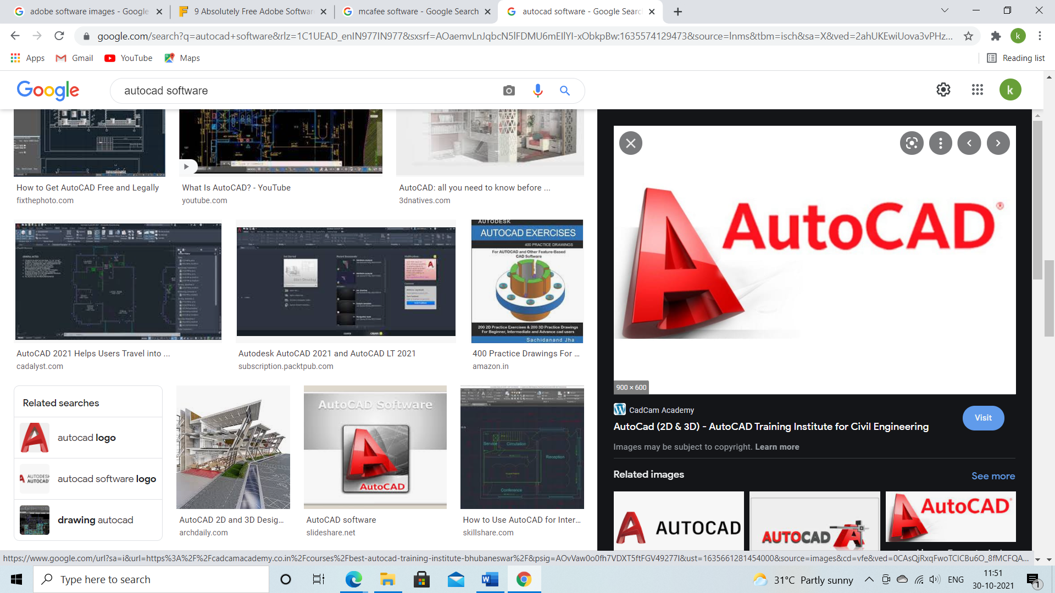Open Chrome extensions puzzle icon

tap(996, 36)
